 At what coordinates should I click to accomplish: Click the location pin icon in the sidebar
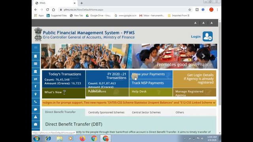pos(36,94)
